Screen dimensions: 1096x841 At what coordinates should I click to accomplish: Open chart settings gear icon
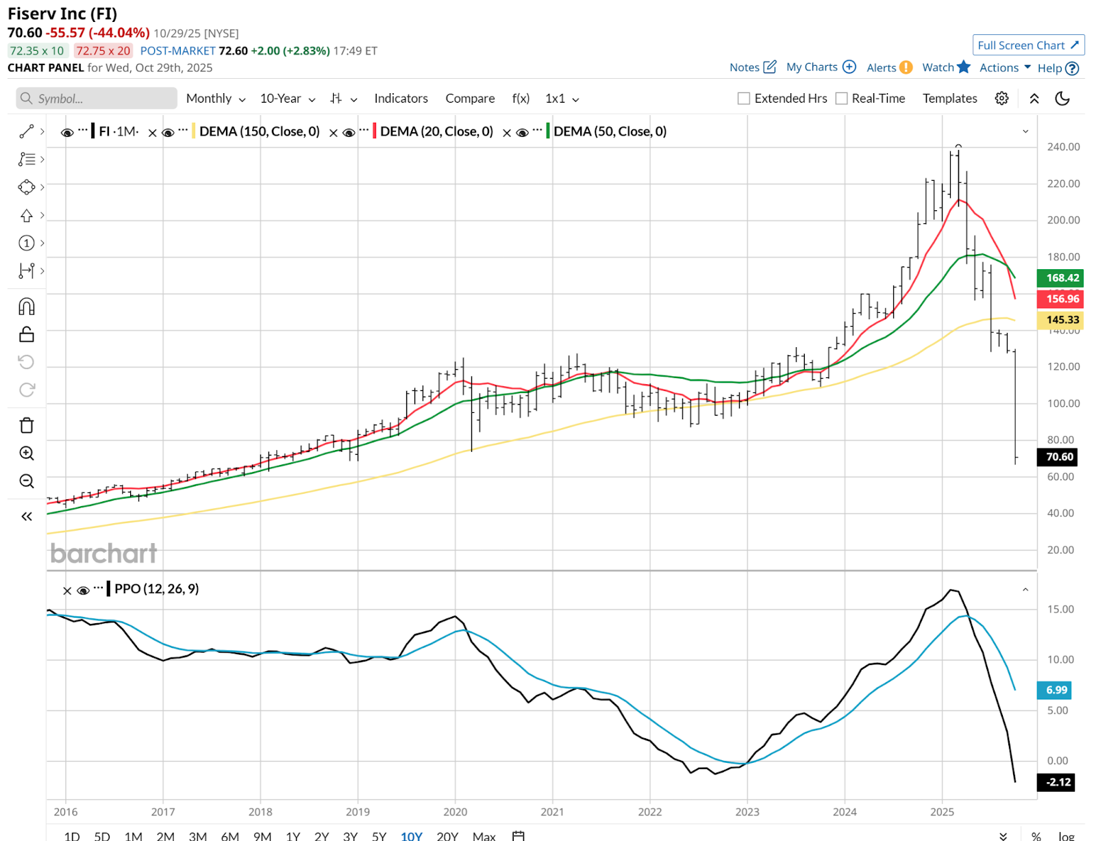click(x=1001, y=99)
